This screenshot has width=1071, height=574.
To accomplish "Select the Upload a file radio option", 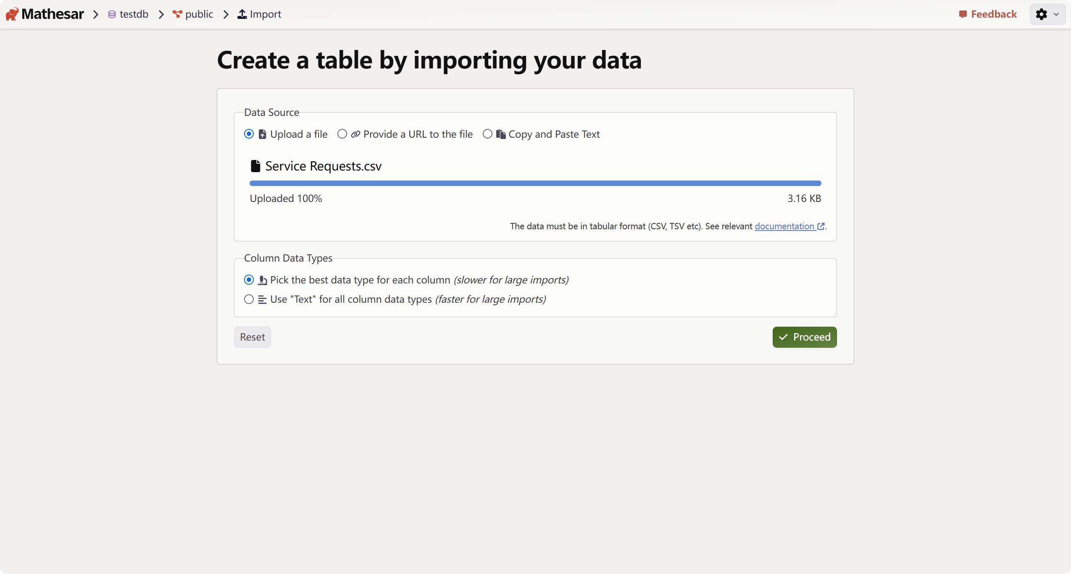I will click(249, 134).
